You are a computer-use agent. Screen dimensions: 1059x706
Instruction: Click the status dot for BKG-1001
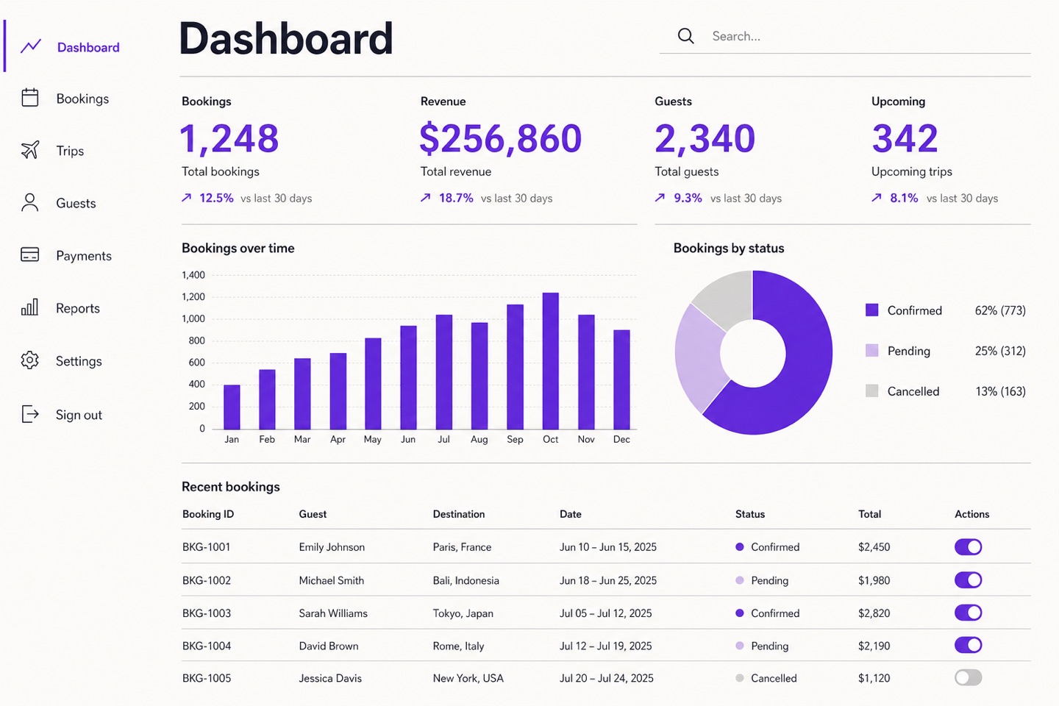click(x=740, y=547)
